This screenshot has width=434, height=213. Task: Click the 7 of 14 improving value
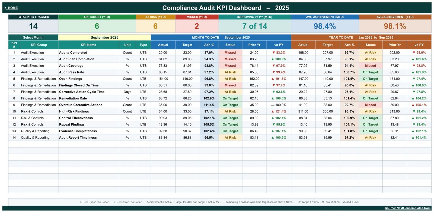255,26
